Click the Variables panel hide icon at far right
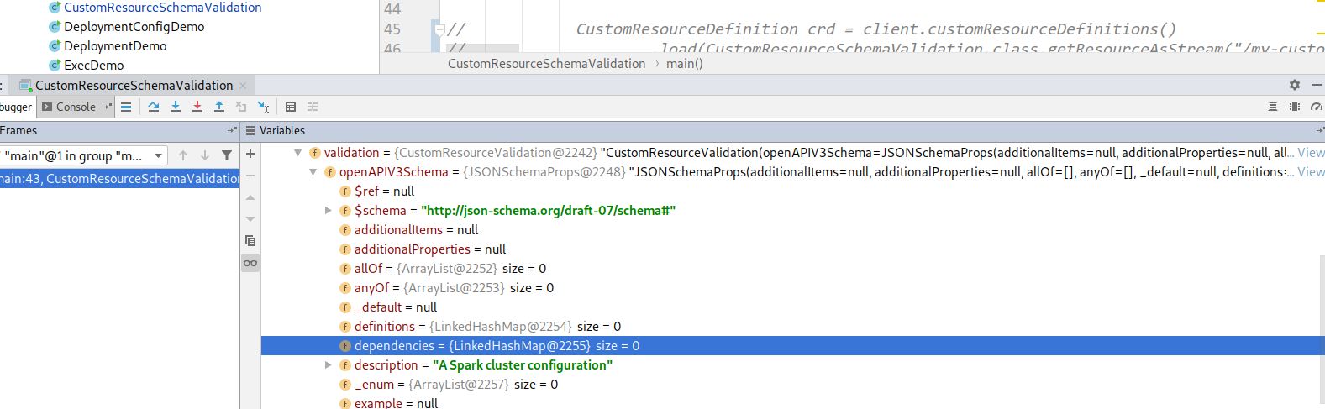 [x=1320, y=130]
